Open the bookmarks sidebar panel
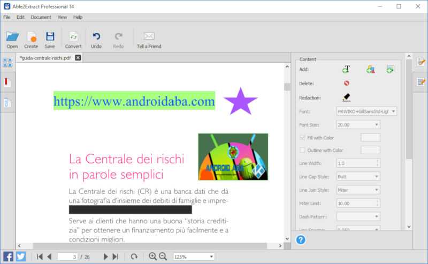Image resolution: width=428 pixels, height=264 pixels. click(x=7, y=82)
